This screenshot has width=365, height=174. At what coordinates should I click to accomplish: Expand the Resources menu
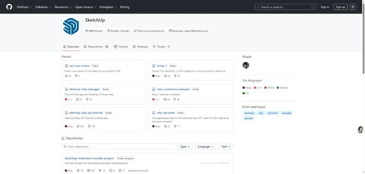pos(63,7)
